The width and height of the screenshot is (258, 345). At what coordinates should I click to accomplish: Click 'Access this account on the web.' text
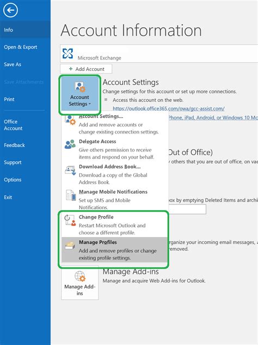coord(148,100)
